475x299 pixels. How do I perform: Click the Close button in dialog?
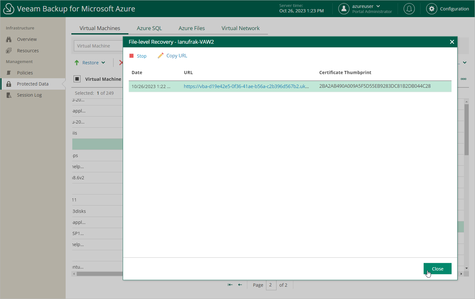pyautogui.click(x=437, y=269)
